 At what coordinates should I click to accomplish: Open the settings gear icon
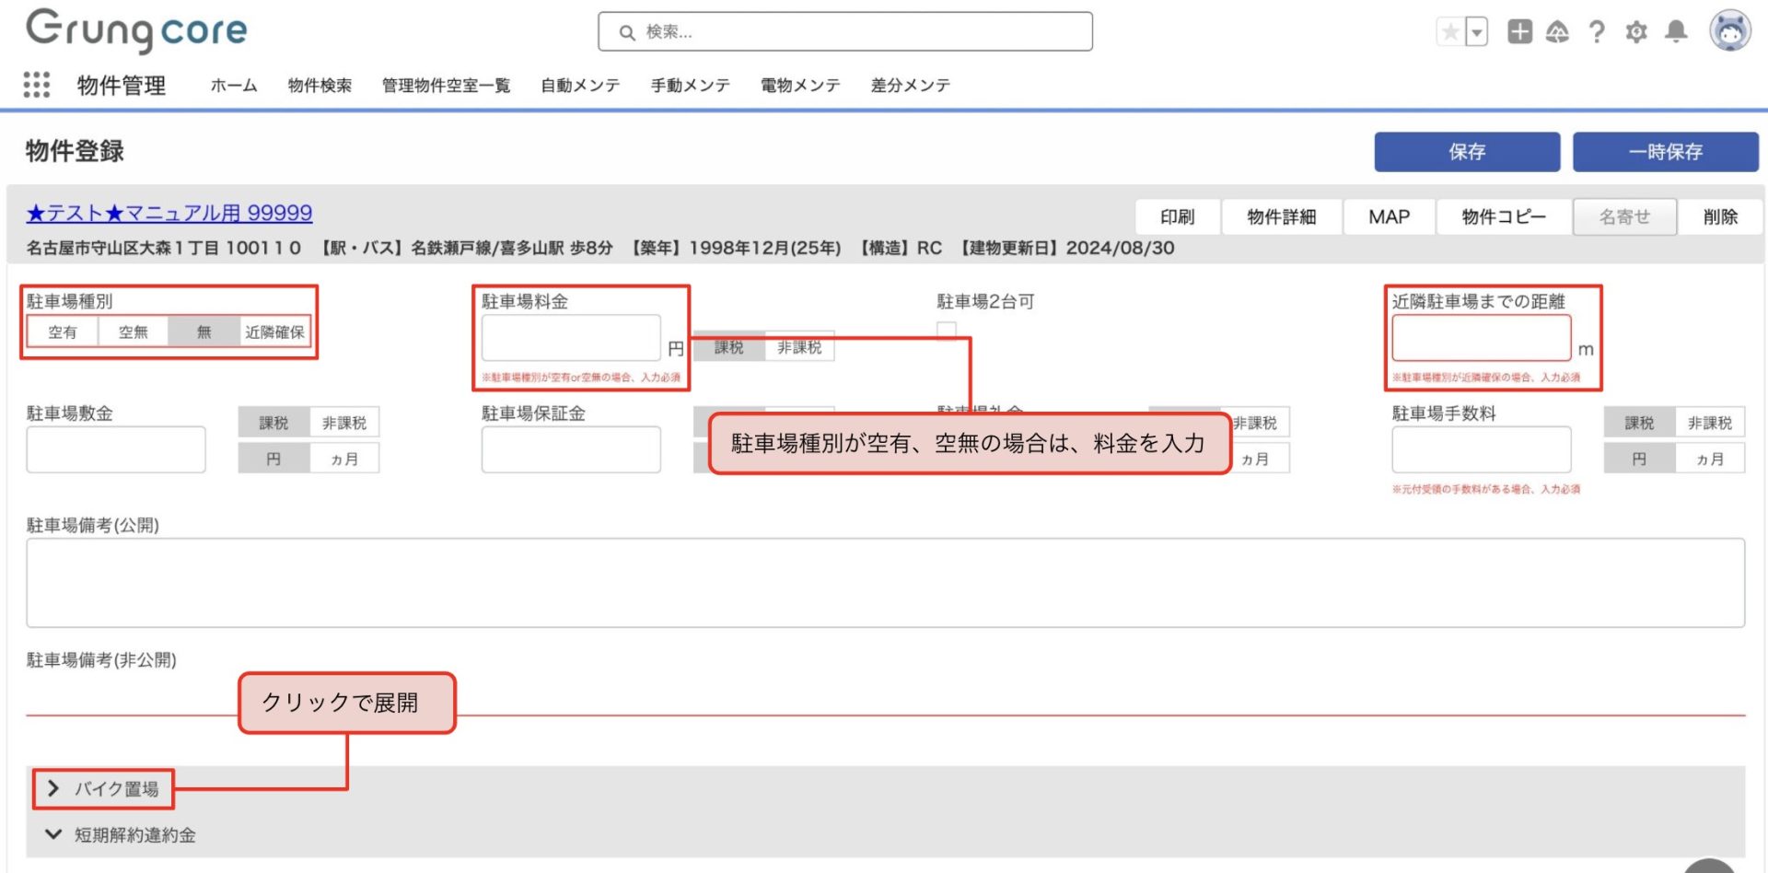click(1636, 32)
